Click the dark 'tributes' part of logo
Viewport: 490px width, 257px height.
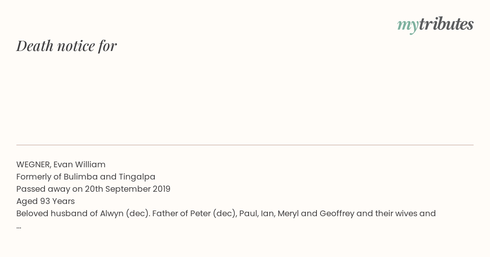click(446, 24)
